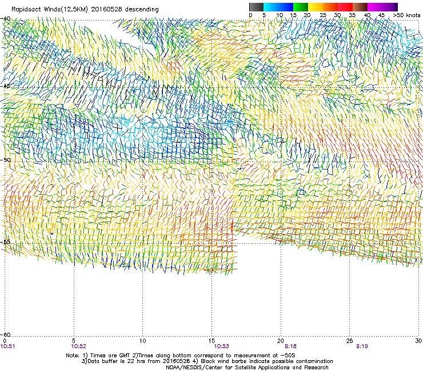This screenshot has height=371, width=423.
Task: Click the purple '10:51' pass time
Action: pos(8,346)
